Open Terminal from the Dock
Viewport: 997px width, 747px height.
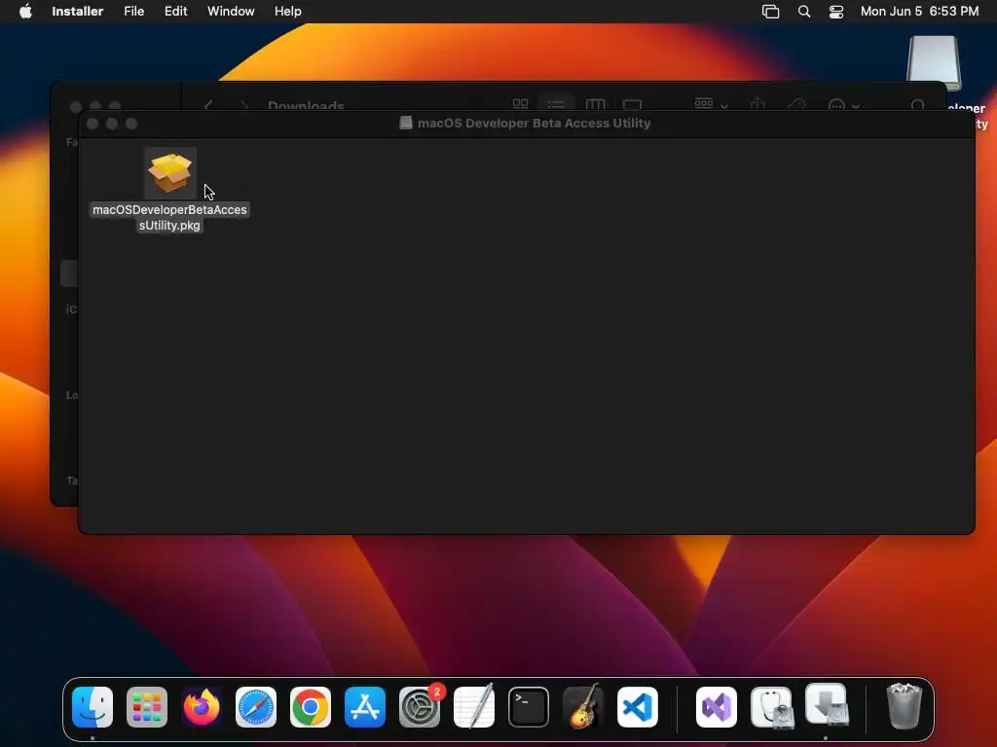click(x=529, y=707)
